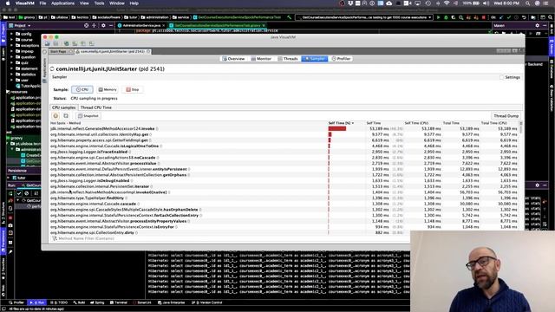Click the pause live results icon

coord(55,115)
